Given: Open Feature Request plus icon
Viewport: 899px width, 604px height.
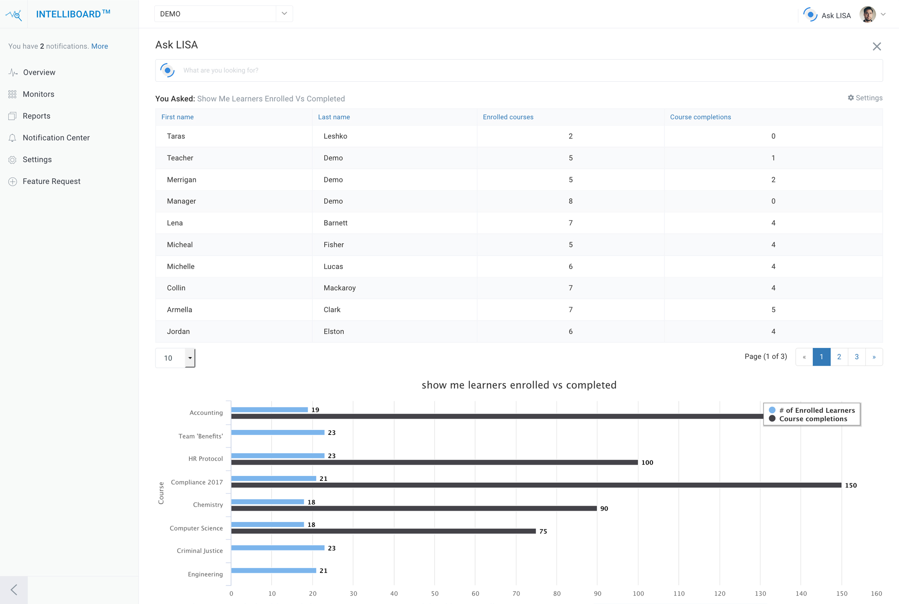Looking at the screenshot, I should (x=12, y=182).
